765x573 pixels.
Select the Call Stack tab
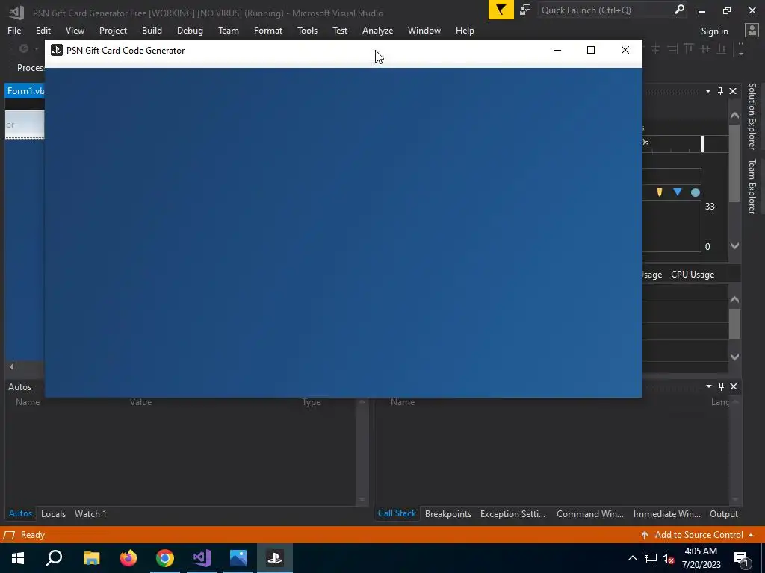397,513
